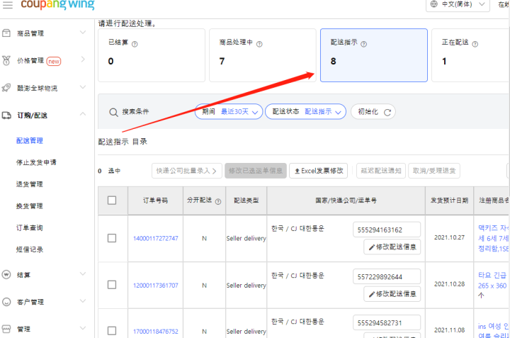Screen dimensions: 510x338
Task: Click help icon next to 正在配送
Action: coord(475,44)
